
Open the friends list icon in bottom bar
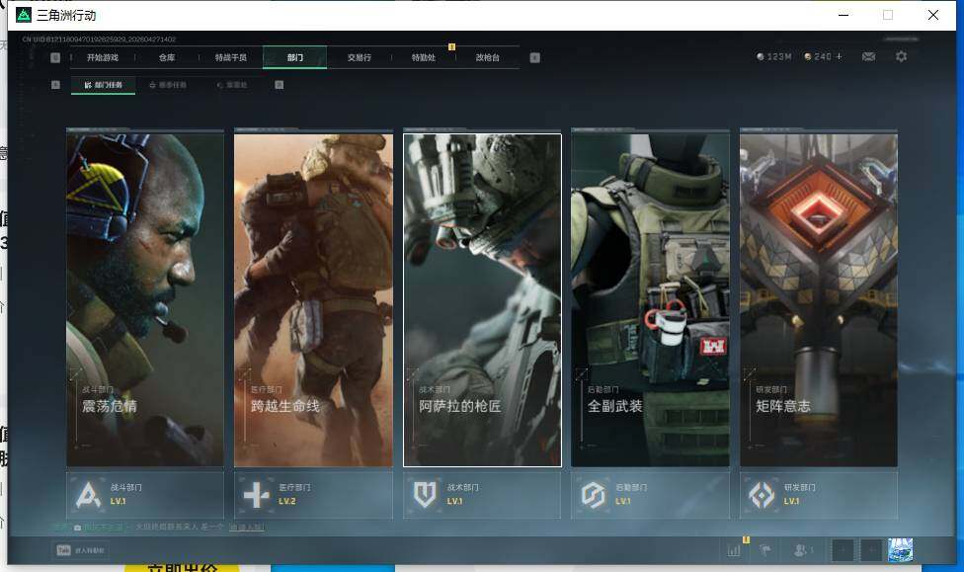802,550
